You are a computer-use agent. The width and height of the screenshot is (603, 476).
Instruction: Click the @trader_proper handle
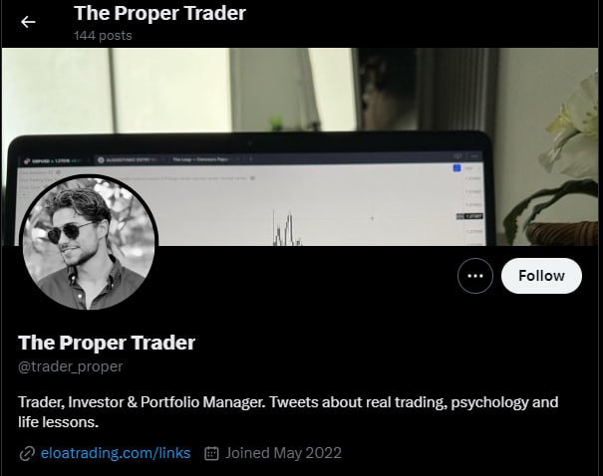coord(71,366)
